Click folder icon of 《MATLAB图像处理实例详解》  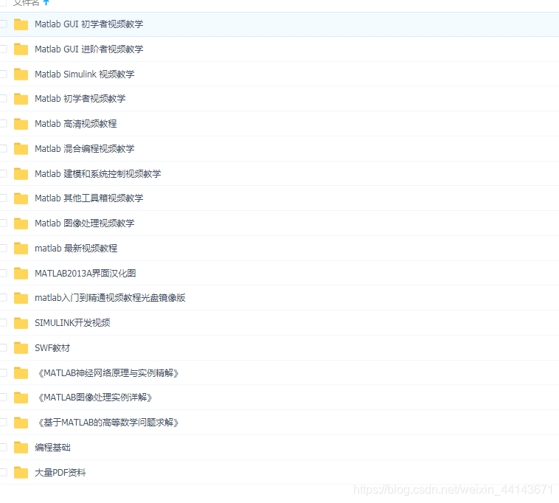[21, 397]
